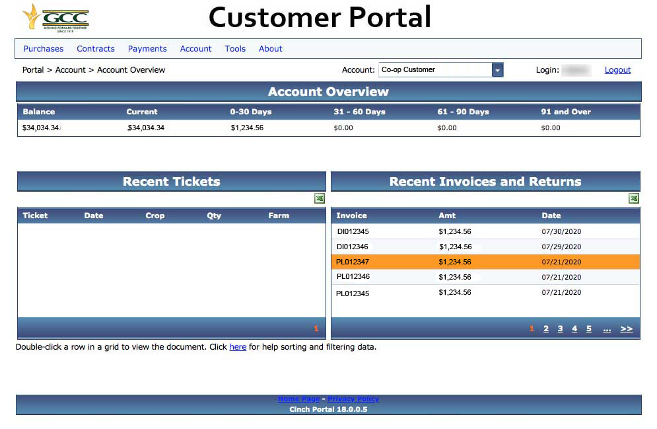Open the Purchases menu
This screenshot has height=429, width=657.
pyautogui.click(x=44, y=49)
